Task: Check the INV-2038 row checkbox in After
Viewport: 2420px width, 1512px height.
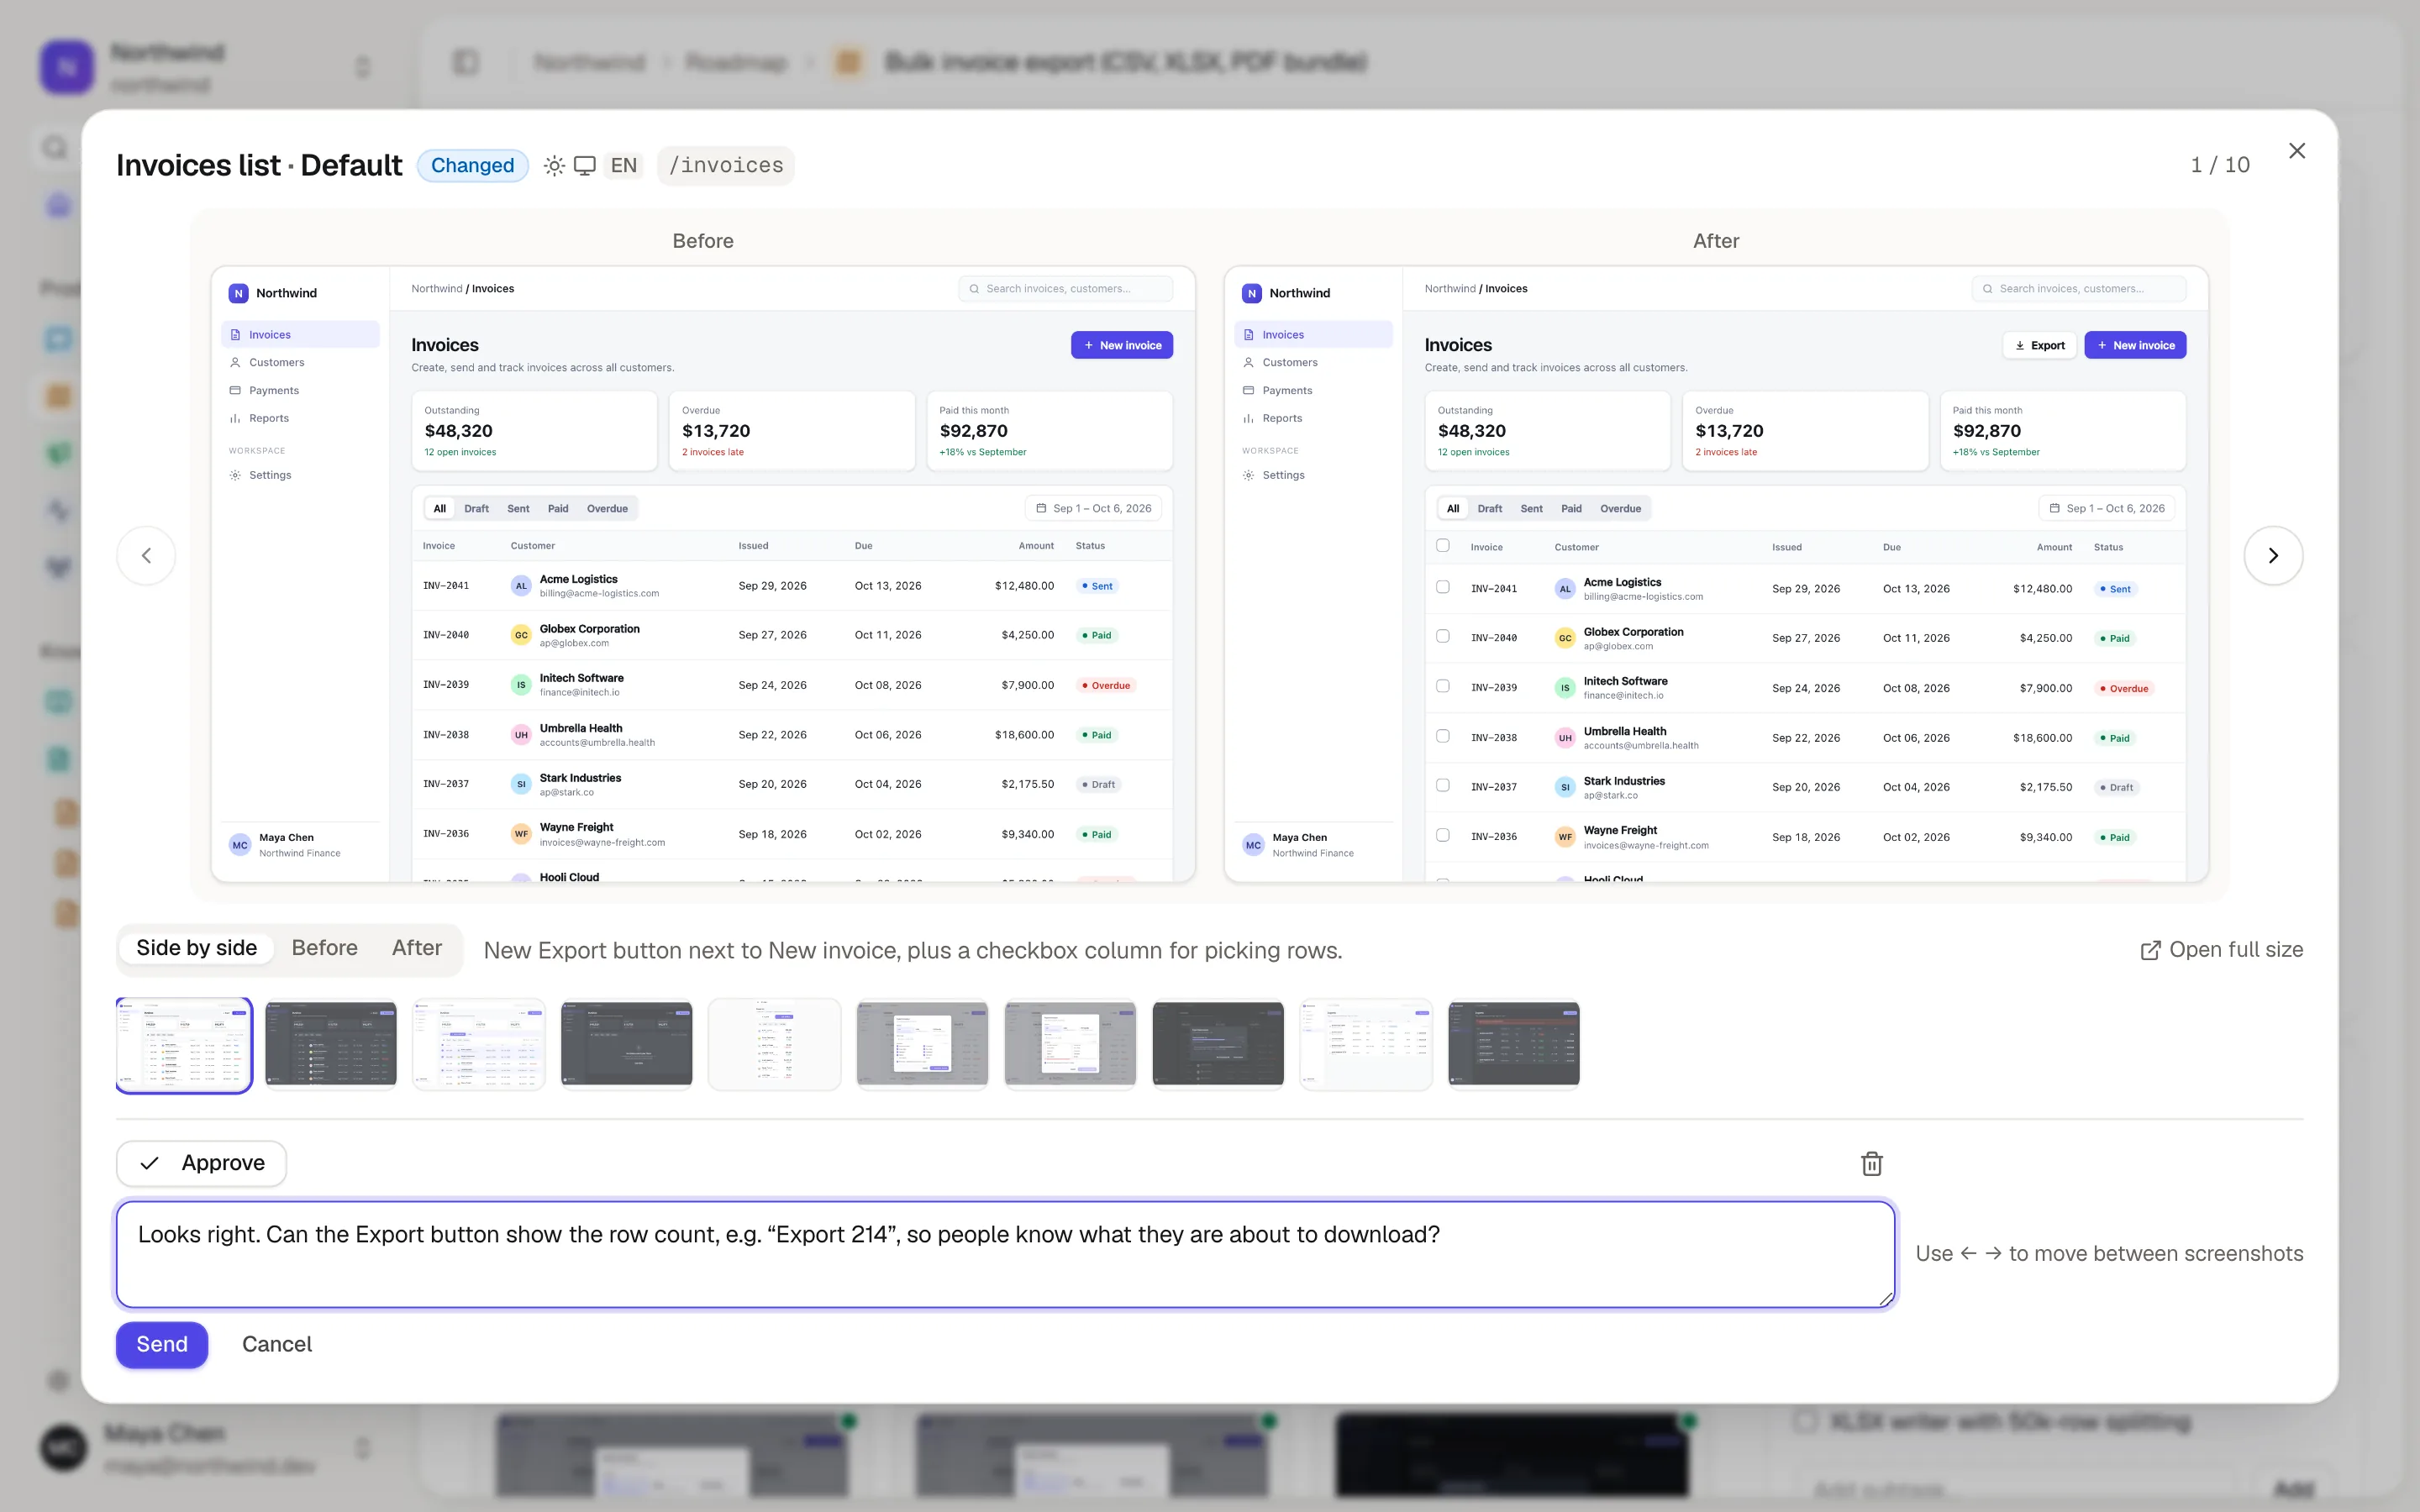Action: click(1442, 736)
